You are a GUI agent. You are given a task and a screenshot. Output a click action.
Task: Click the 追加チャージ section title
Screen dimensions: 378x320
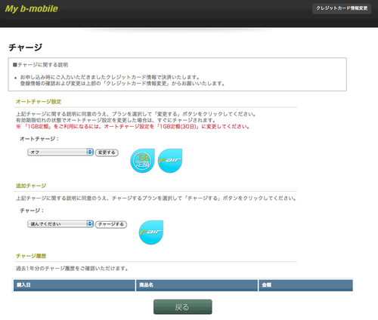[31, 186]
